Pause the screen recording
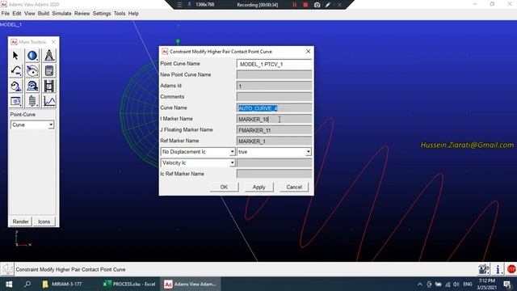Screen dimensions: 517x291 (x=294, y=5)
